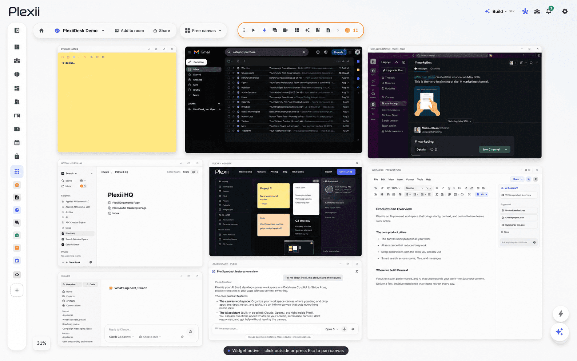This screenshot has width=577, height=361.
Task: Click the undo icon in Product Plan doc toolbar
Action: pos(375,188)
